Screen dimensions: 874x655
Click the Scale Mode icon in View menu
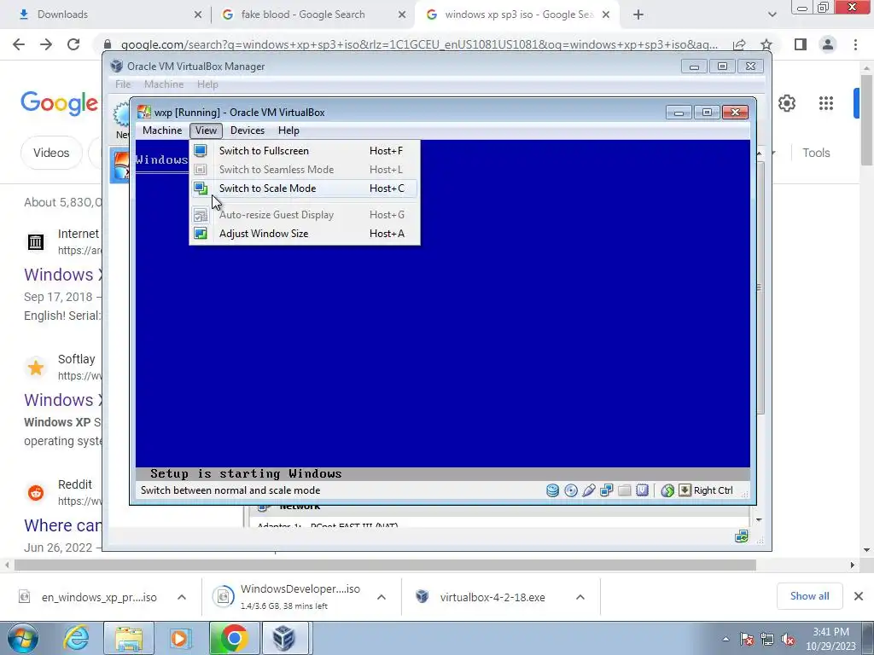(201, 188)
